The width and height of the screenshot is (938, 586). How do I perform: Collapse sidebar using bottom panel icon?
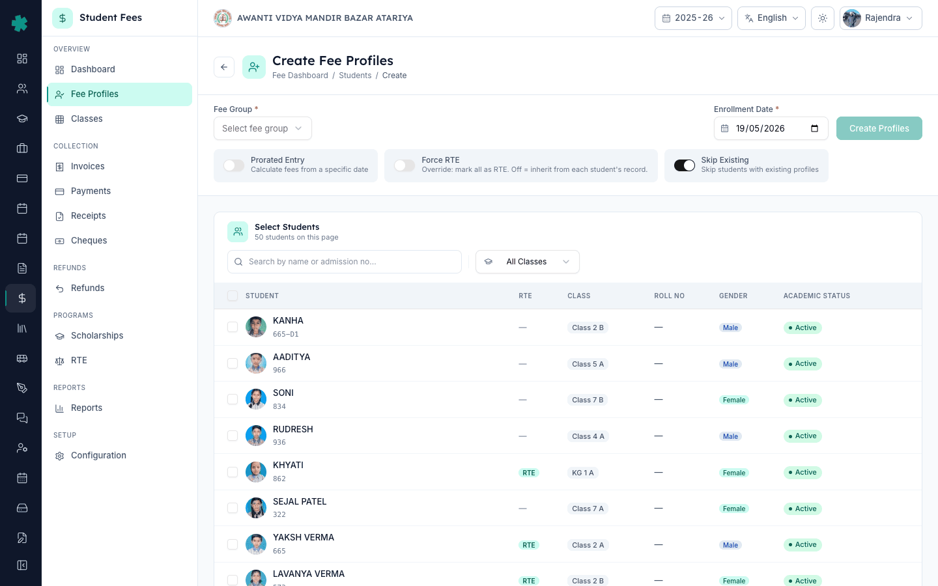tap(21, 565)
